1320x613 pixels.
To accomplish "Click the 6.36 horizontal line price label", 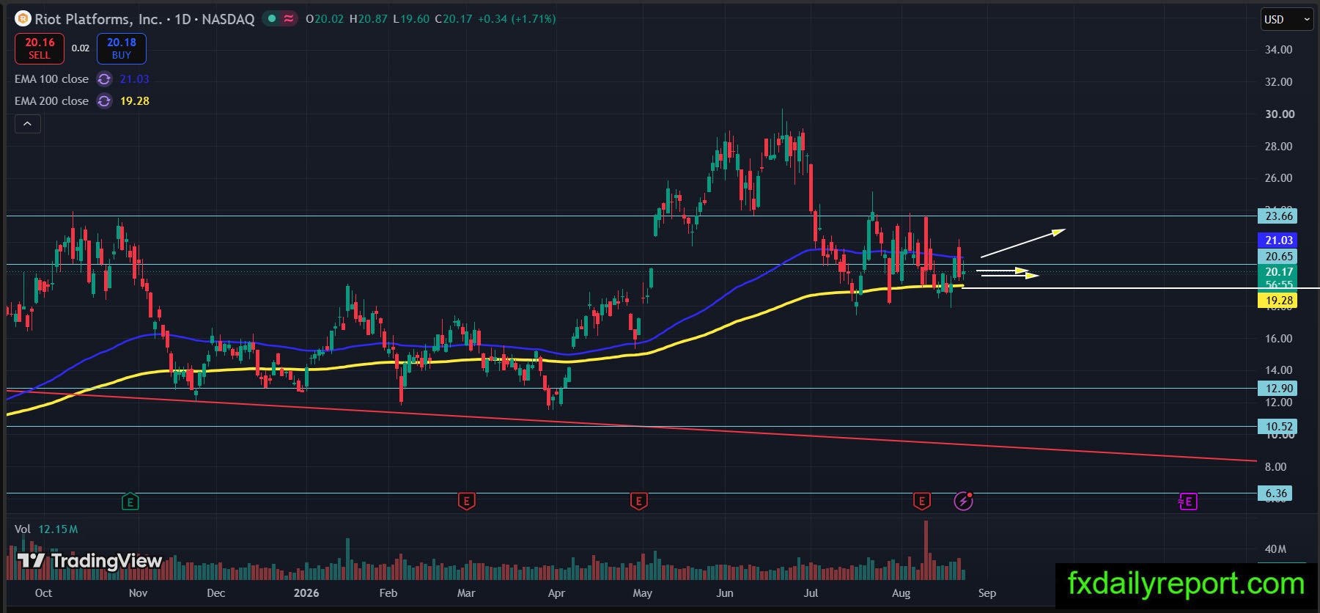I will [x=1276, y=493].
